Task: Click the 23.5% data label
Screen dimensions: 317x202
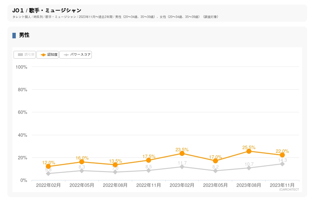Action: pyautogui.click(x=182, y=150)
